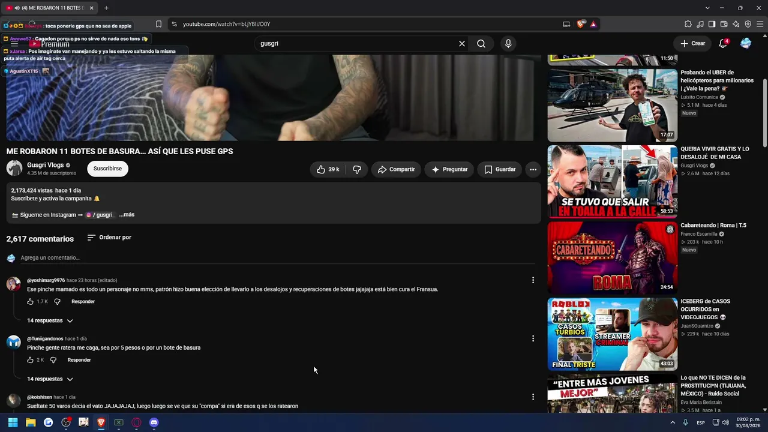Image resolution: width=768 pixels, height=432 pixels.
Task: Open a new browser tab
Action: tap(106, 8)
